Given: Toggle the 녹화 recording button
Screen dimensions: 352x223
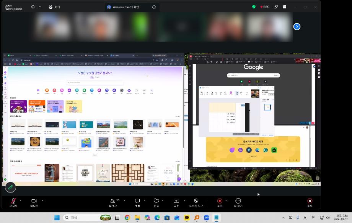Looking at the screenshot, I should pos(220,203).
